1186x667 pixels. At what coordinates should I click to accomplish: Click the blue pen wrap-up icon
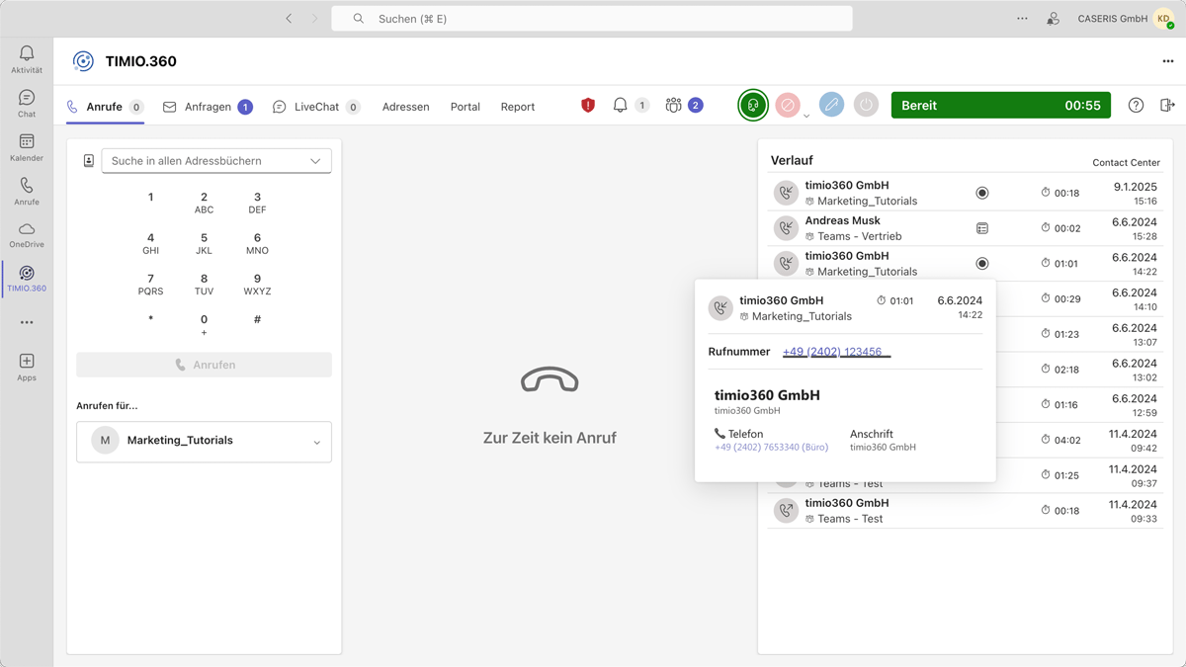tap(831, 105)
